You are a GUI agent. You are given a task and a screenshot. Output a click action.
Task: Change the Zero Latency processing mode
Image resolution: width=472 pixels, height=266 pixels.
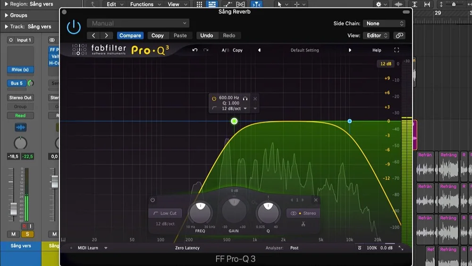[x=187, y=248]
